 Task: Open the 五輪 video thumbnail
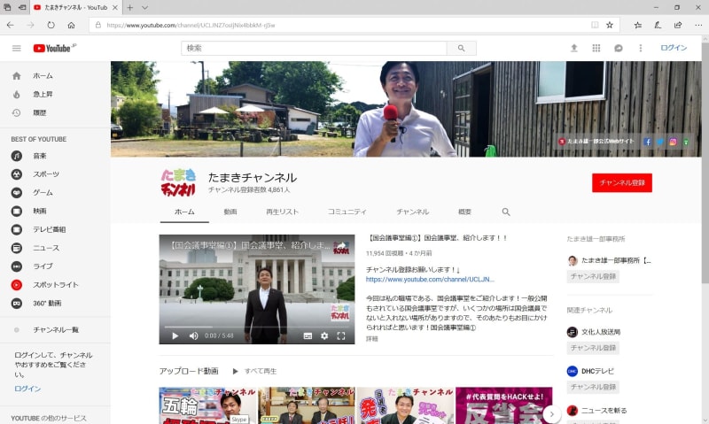pyautogui.click(x=208, y=405)
